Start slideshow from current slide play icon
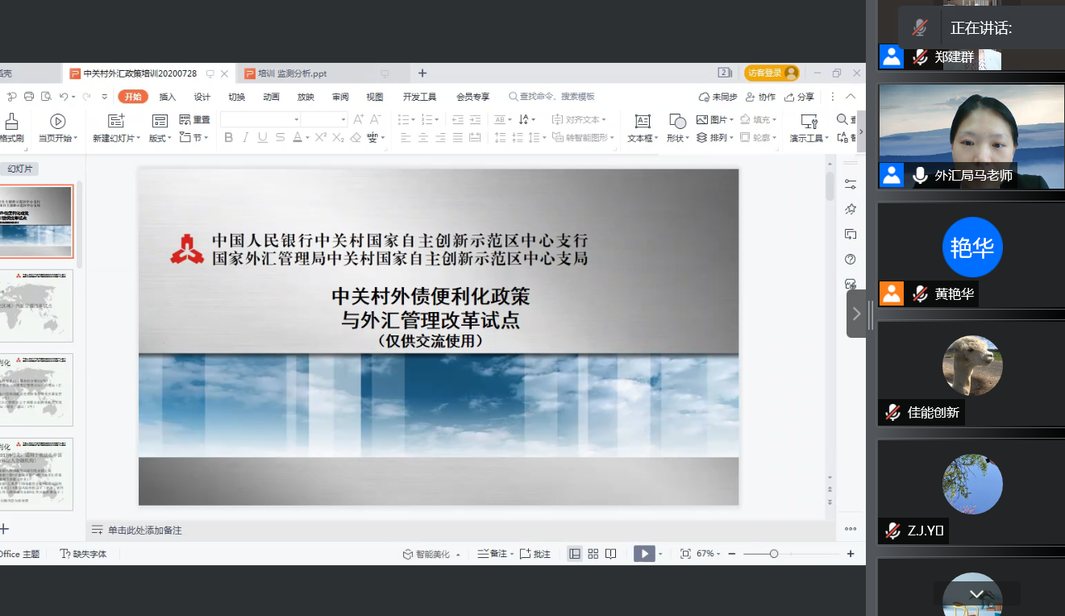 tap(57, 121)
